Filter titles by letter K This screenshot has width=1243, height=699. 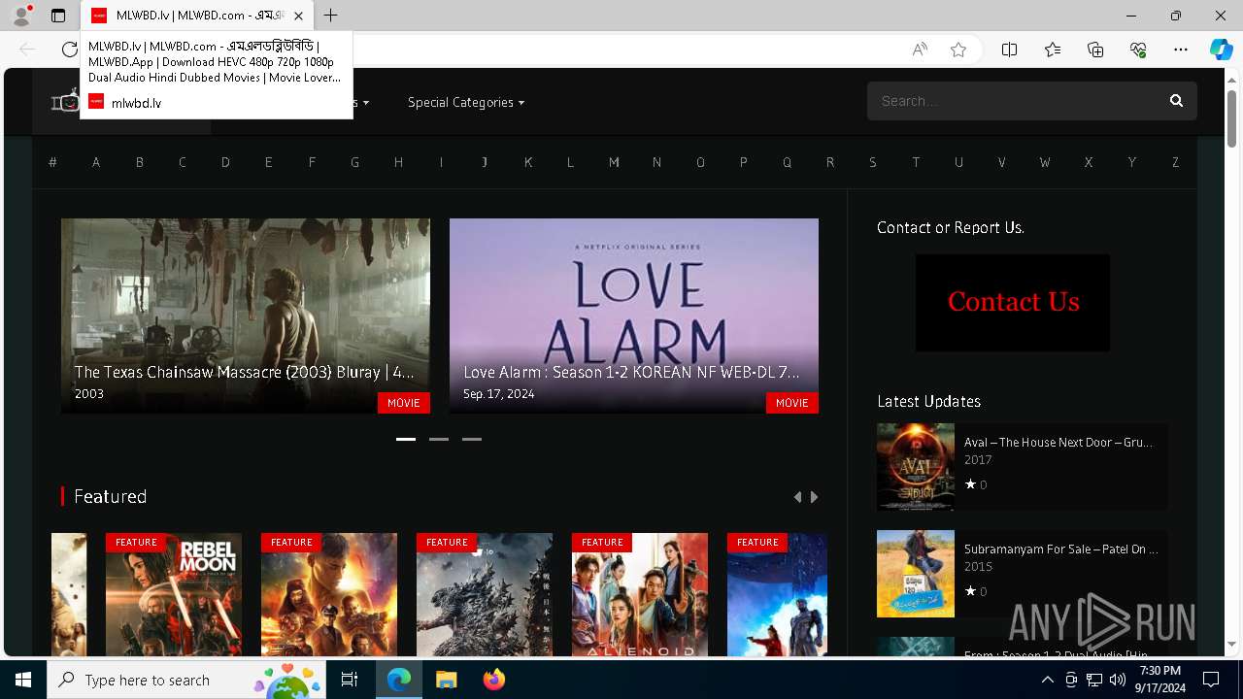[x=527, y=162]
